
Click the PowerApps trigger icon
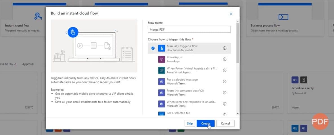[162, 59]
